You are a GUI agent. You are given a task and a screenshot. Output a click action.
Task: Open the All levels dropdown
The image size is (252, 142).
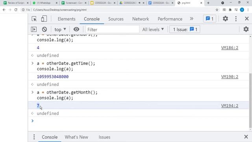click(153, 30)
